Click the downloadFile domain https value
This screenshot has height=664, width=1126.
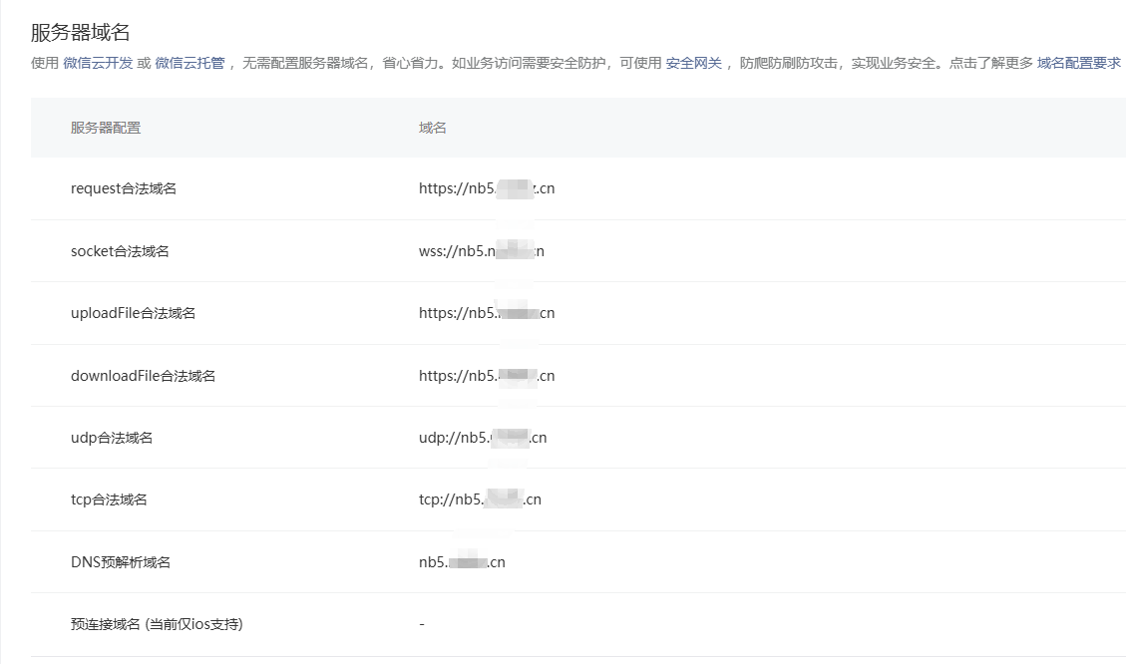click(487, 376)
